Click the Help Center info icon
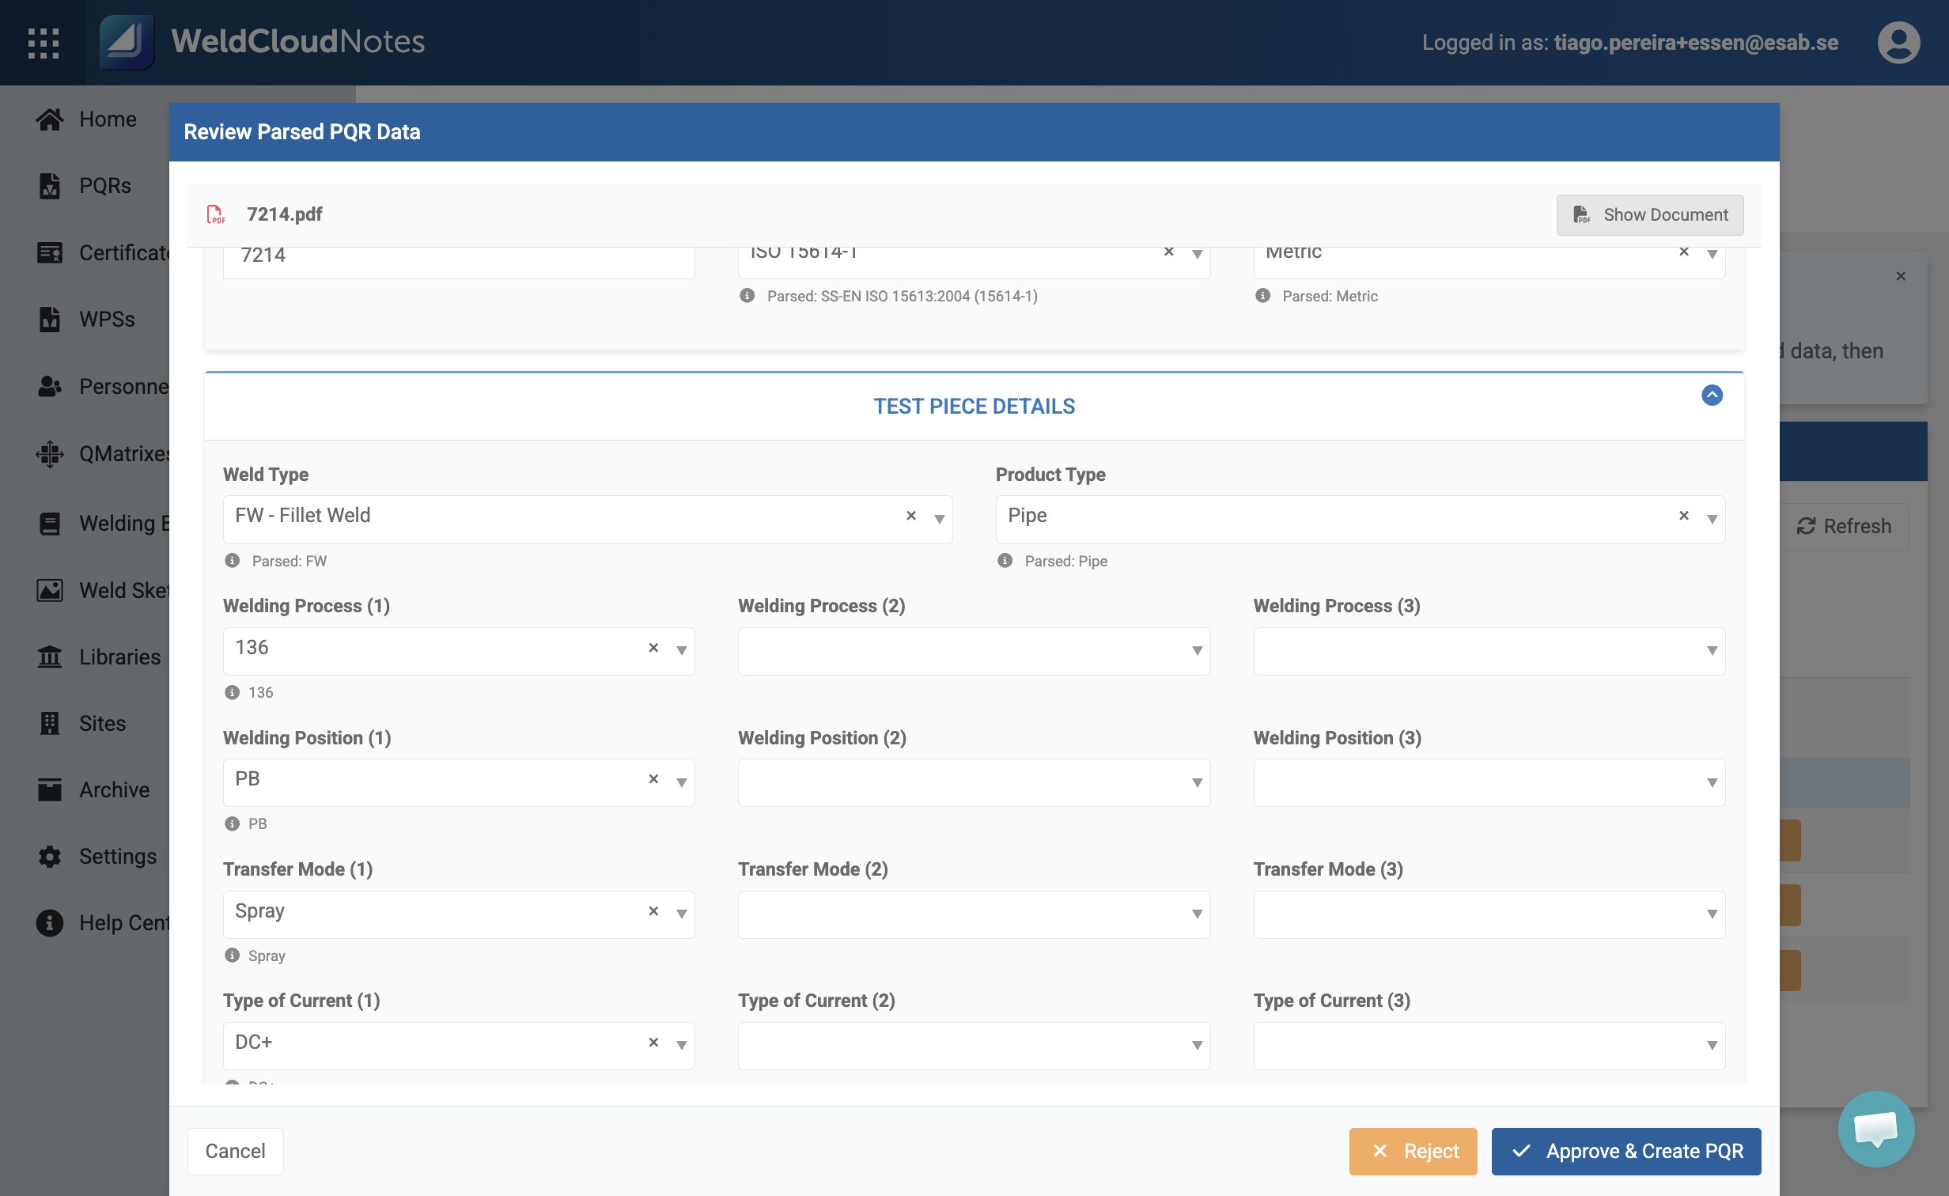This screenshot has height=1196, width=1949. coord(50,923)
